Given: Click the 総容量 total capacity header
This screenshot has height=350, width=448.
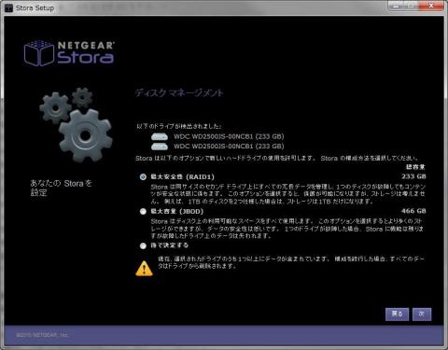Looking at the screenshot, I should (x=415, y=167).
